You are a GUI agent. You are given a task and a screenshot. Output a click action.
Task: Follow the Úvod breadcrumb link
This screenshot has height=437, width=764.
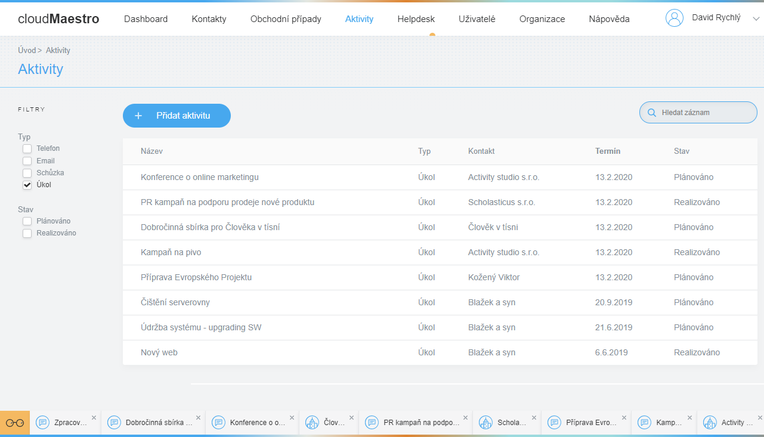(27, 51)
